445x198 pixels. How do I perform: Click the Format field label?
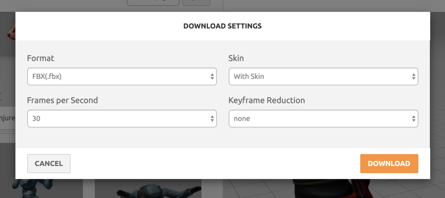pos(40,58)
